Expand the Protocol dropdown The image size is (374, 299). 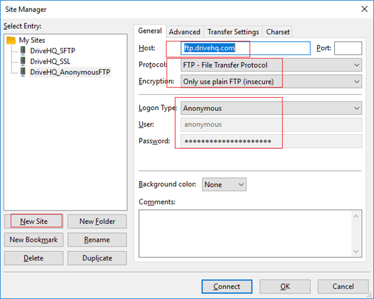[x=272, y=65]
